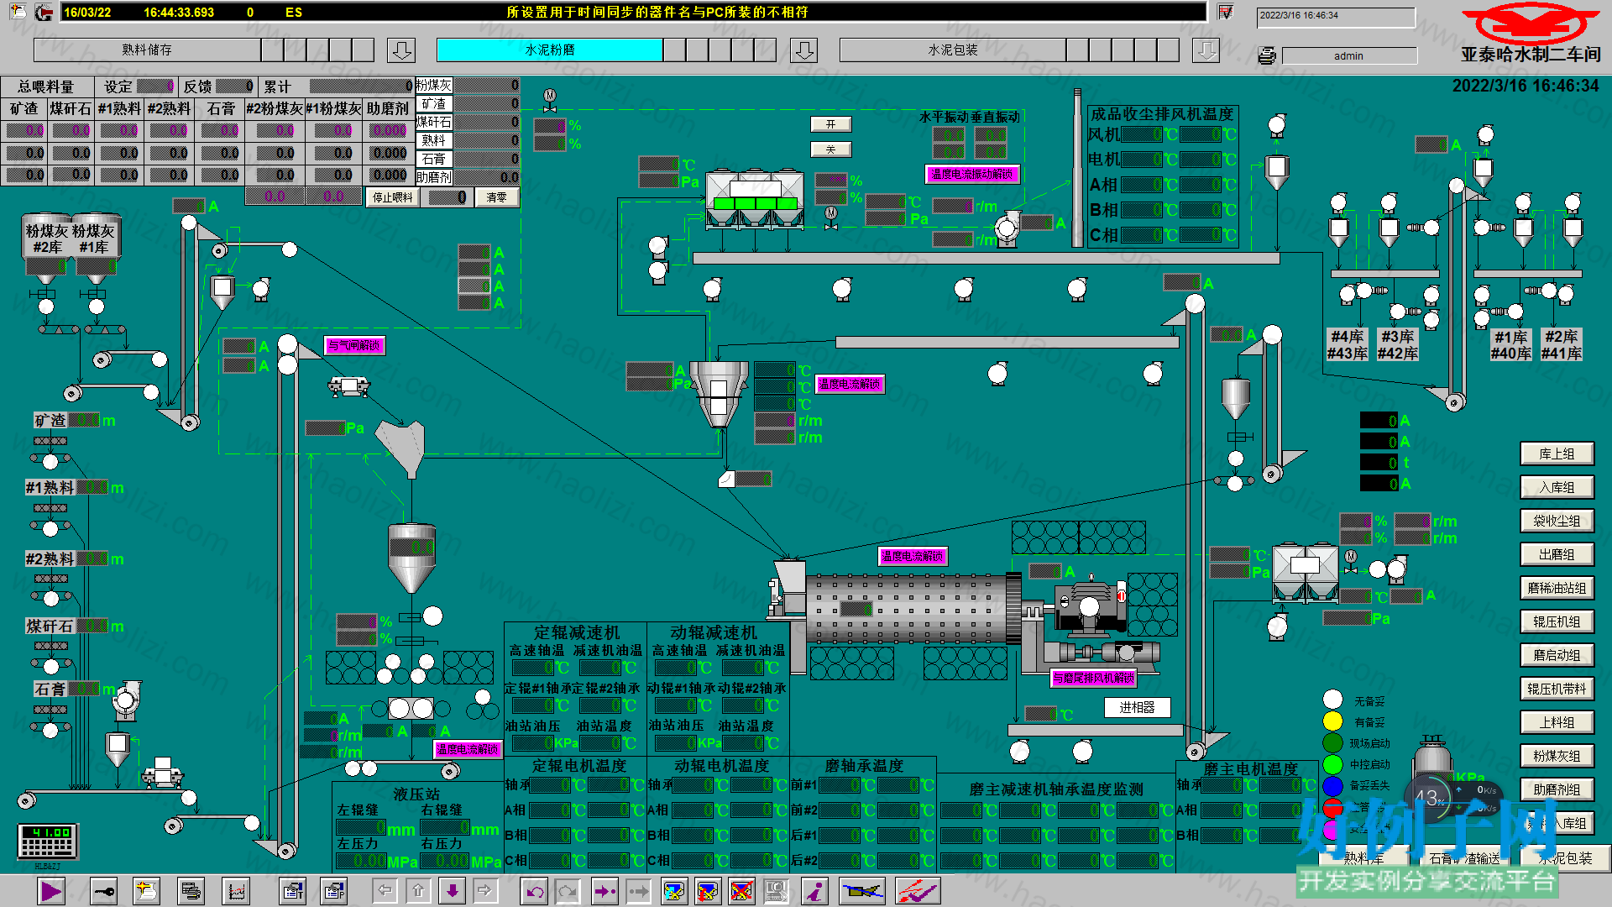
Task: Click the bright green 中控启动 legend circle
Action: tap(1332, 764)
